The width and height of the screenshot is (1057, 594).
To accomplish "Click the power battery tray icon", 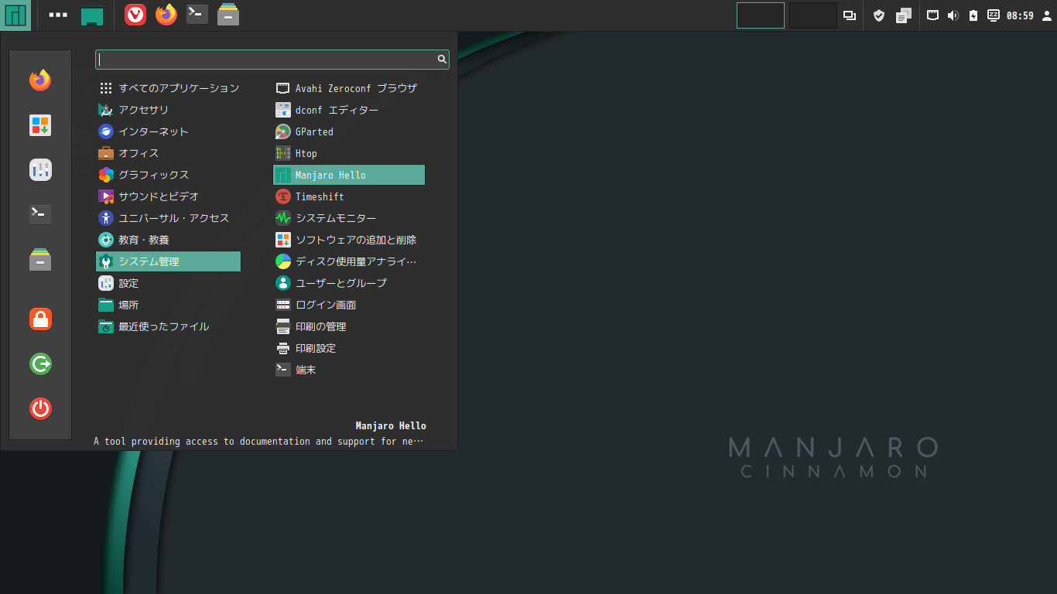I will 973,15.
